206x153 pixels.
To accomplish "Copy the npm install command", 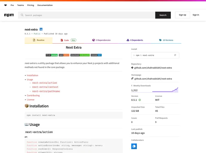I will tap(175, 55).
